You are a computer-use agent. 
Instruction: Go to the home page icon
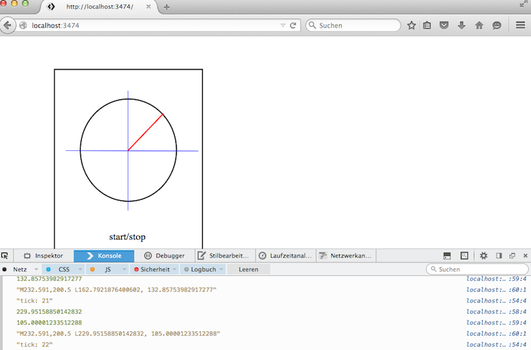click(x=479, y=25)
